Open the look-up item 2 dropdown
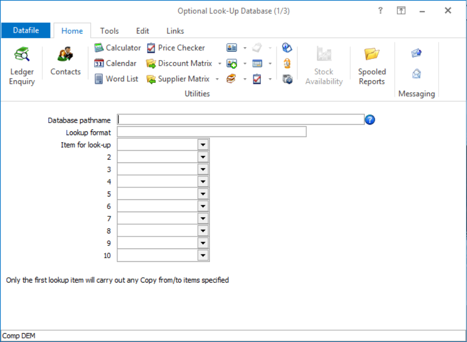The image size is (467, 342). click(203, 157)
